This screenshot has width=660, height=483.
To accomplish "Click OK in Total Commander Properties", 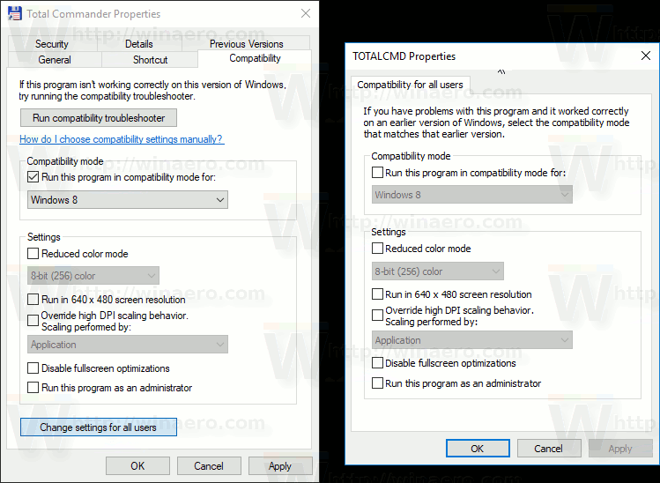I will (137, 465).
